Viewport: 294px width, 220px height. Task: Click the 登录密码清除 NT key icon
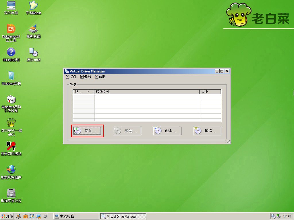pos(11,146)
